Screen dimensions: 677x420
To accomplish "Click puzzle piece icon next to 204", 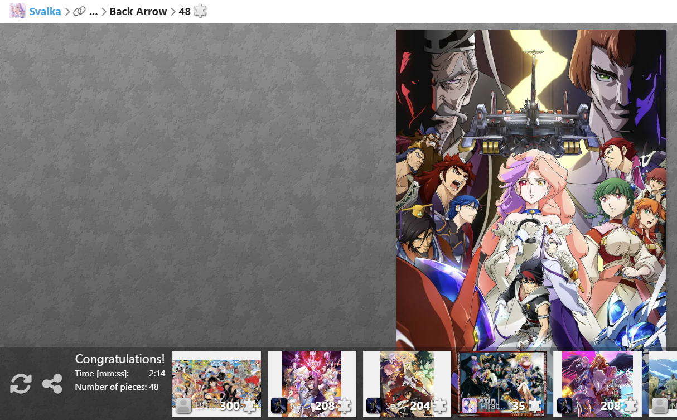I will coord(440,405).
